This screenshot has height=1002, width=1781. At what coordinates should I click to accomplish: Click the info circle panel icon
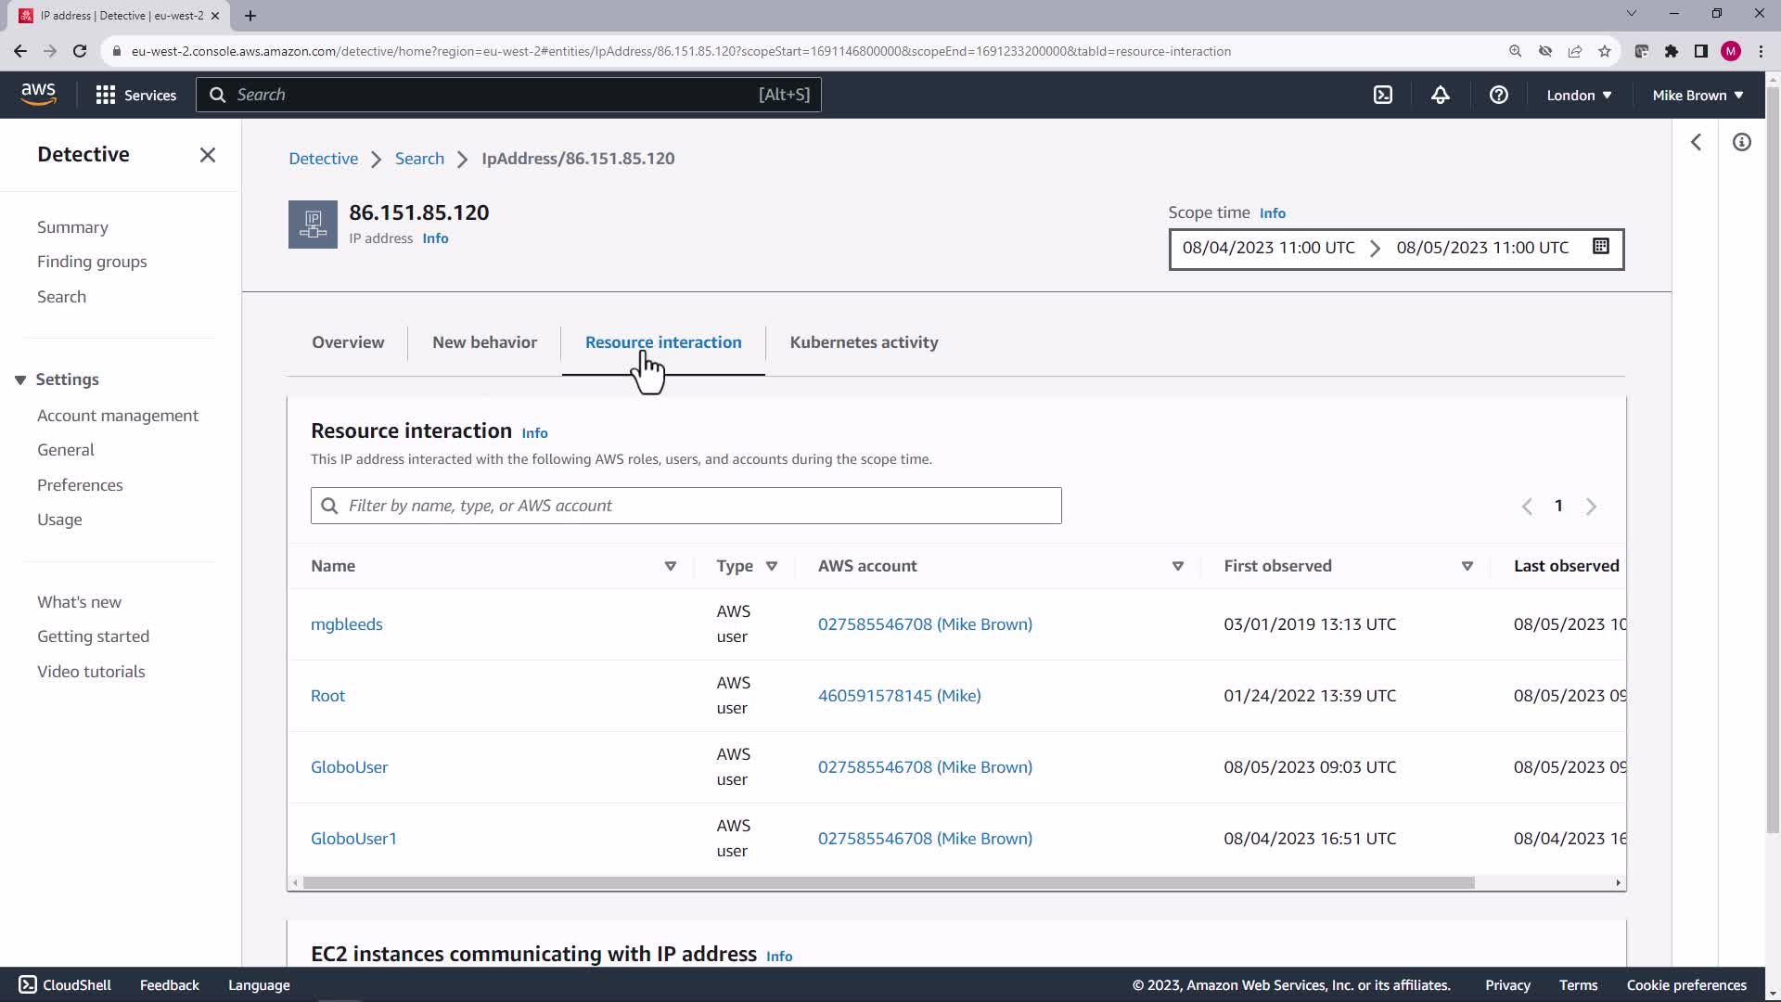pyautogui.click(x=1742, y=142)
